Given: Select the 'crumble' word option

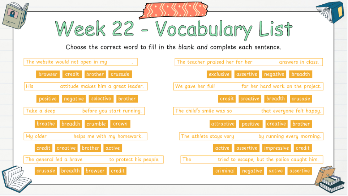Looking at the screenshot, I should point(96,124).
